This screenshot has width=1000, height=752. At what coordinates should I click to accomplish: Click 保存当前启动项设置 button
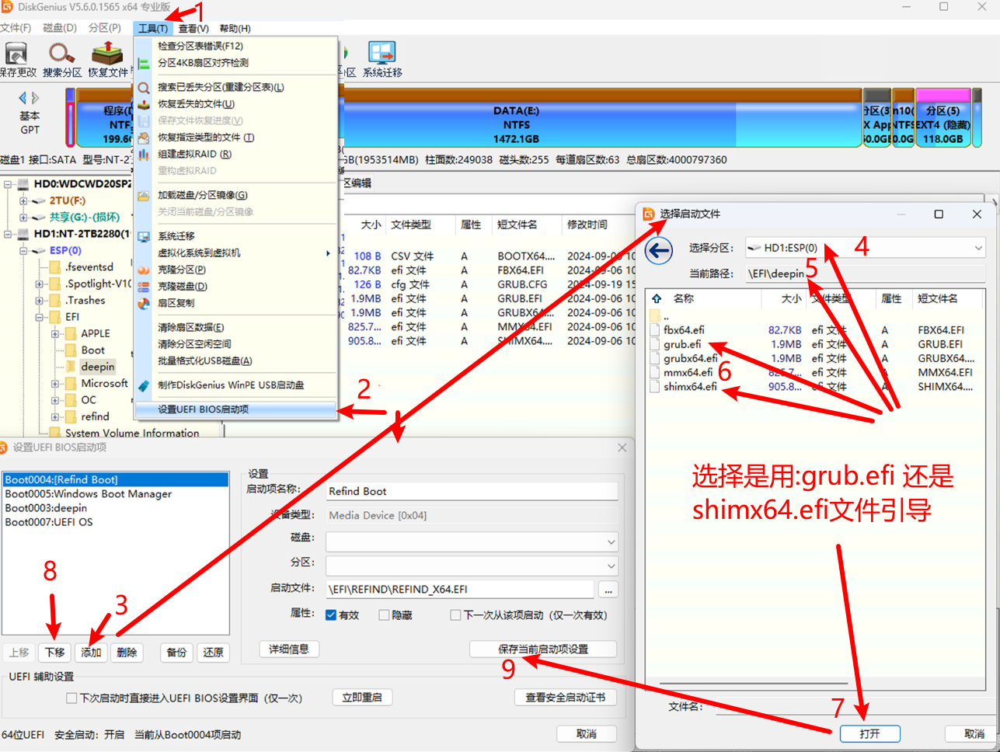click(543, 649)
